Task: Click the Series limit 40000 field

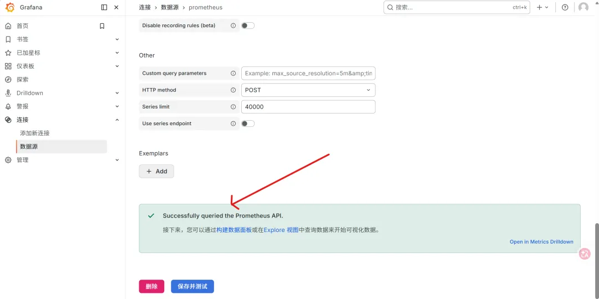Action: pos(308,107)
